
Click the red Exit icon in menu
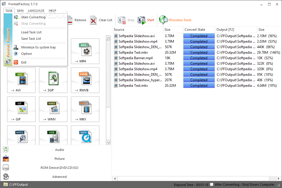coord(16,62)
